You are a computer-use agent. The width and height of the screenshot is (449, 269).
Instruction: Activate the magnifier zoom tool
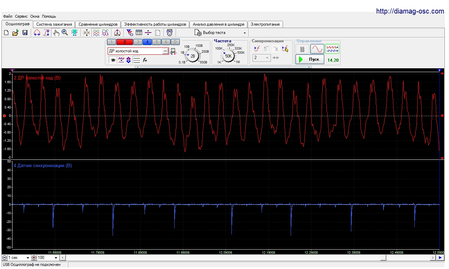pos(65,33)
